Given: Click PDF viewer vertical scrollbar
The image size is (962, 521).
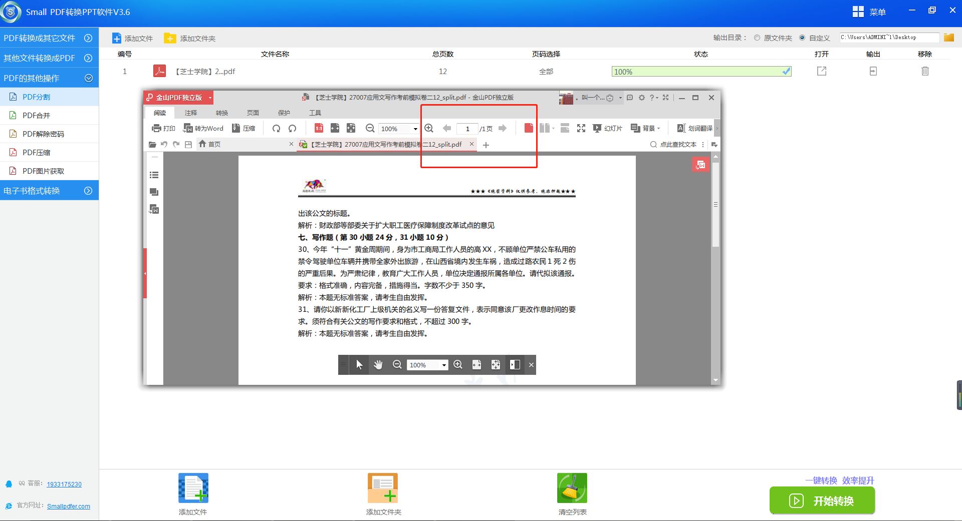Looking at the screenshot, I should coord(715,204).
